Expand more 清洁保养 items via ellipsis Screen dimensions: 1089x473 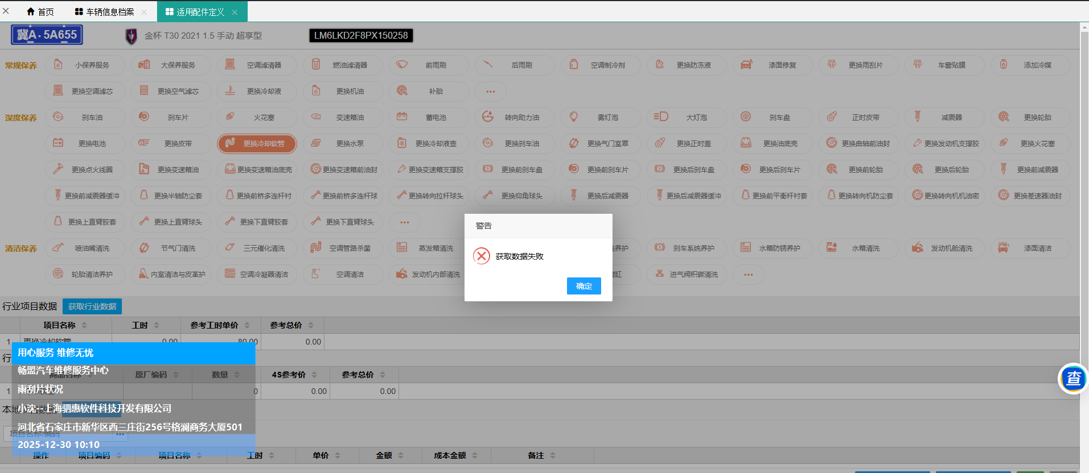(748, 275)
